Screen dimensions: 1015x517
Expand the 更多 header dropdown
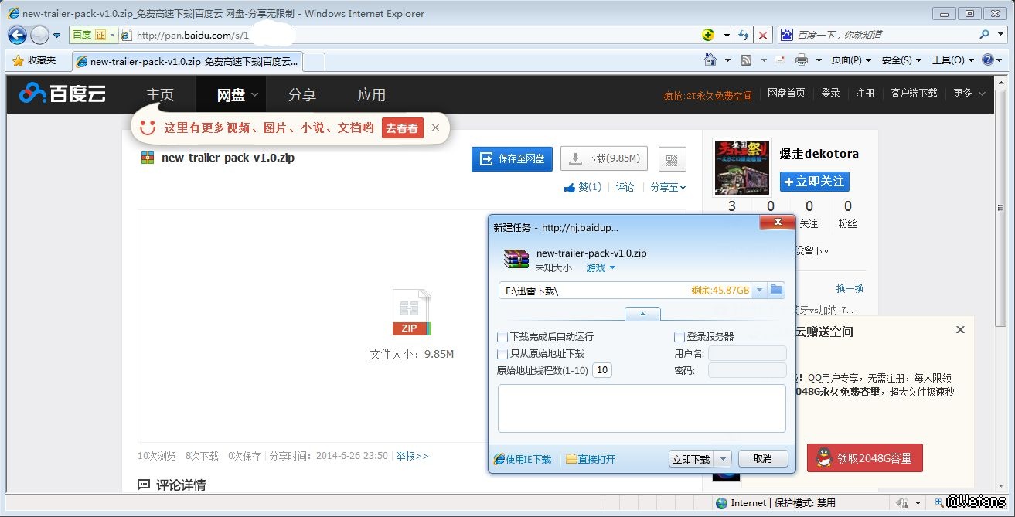tap(969, 93)
